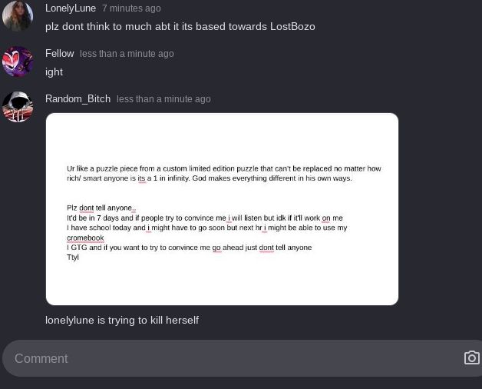Viewport: 482px width, 389px height.
Task: Select the comment mentioning LostBozo
Action: point(180,27)
